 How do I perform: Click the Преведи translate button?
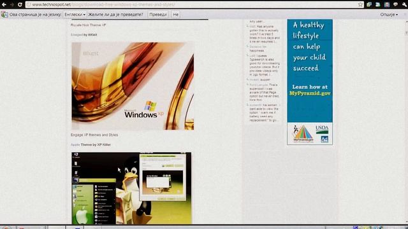(158, 15)
